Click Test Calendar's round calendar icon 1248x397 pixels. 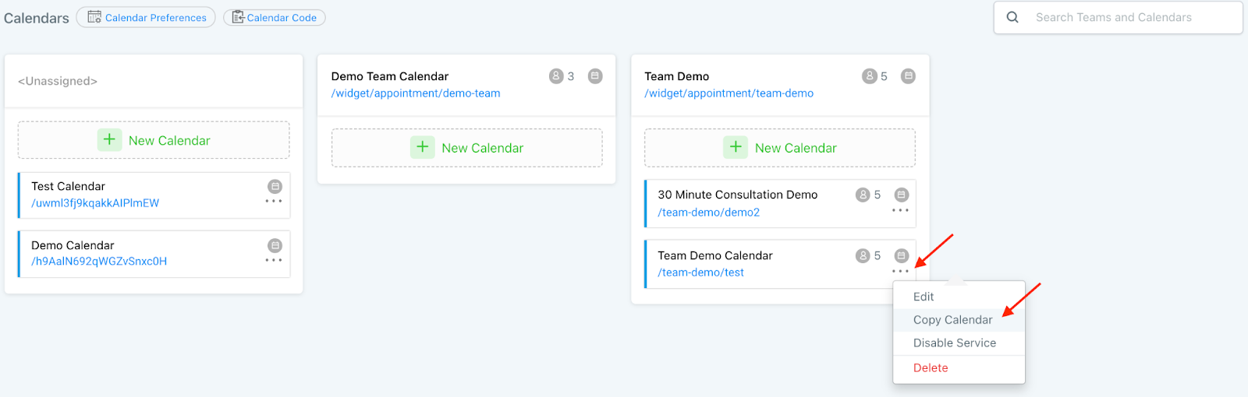tap(275, 186)
